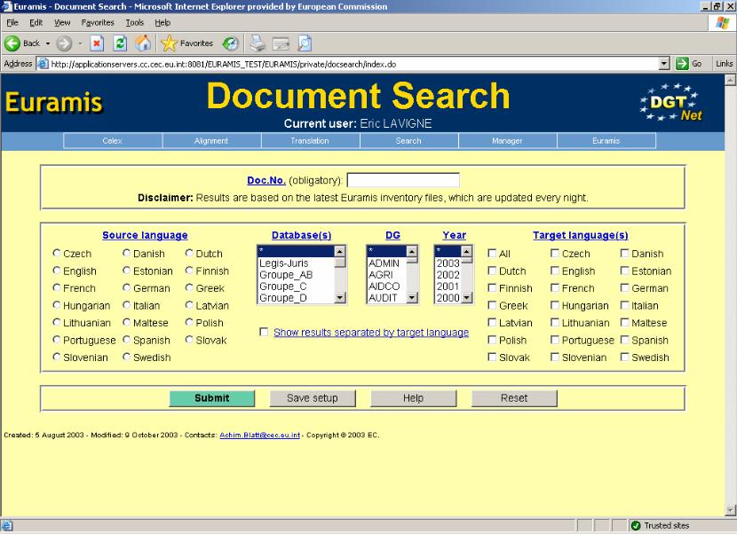Check Hungarian target language
Image resolution: width=737 pixels, height=534 pixels.
555,305
